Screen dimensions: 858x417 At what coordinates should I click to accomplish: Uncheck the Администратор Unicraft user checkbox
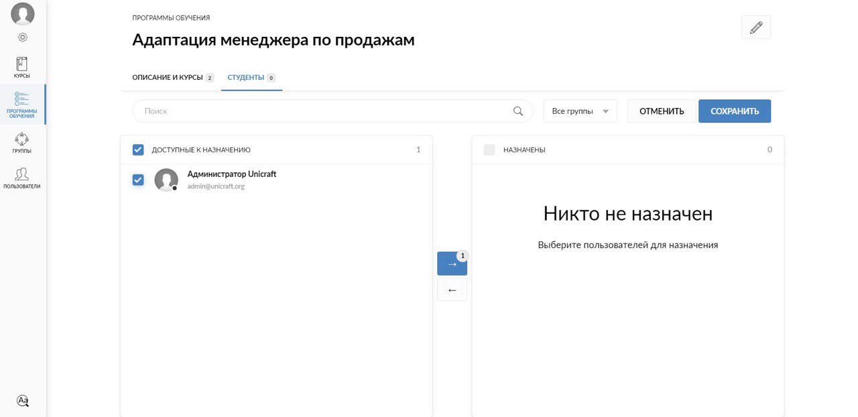138,180
